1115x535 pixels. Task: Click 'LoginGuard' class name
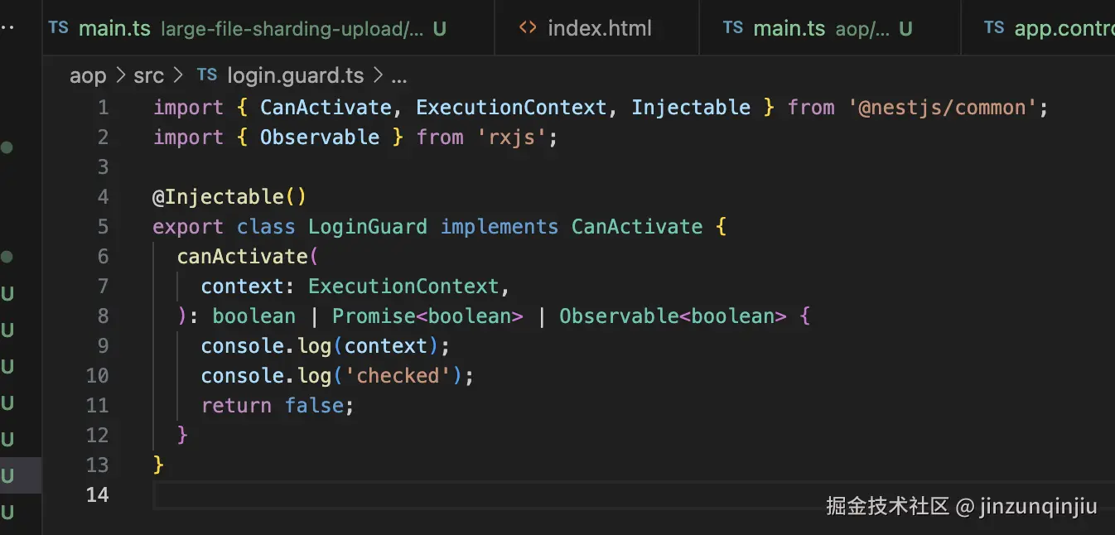click(368, 227)
